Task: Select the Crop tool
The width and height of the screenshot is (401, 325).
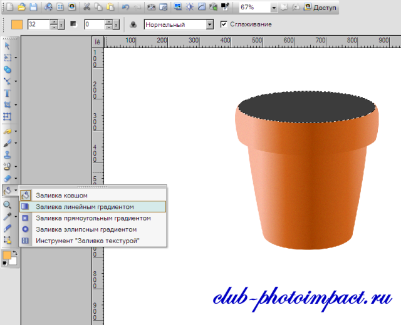Action: [7, 105]
